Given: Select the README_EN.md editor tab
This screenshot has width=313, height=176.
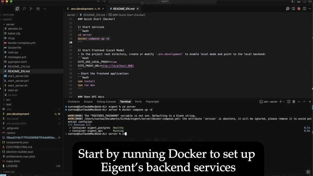Looking at the screenshot, I should [124, 9].
